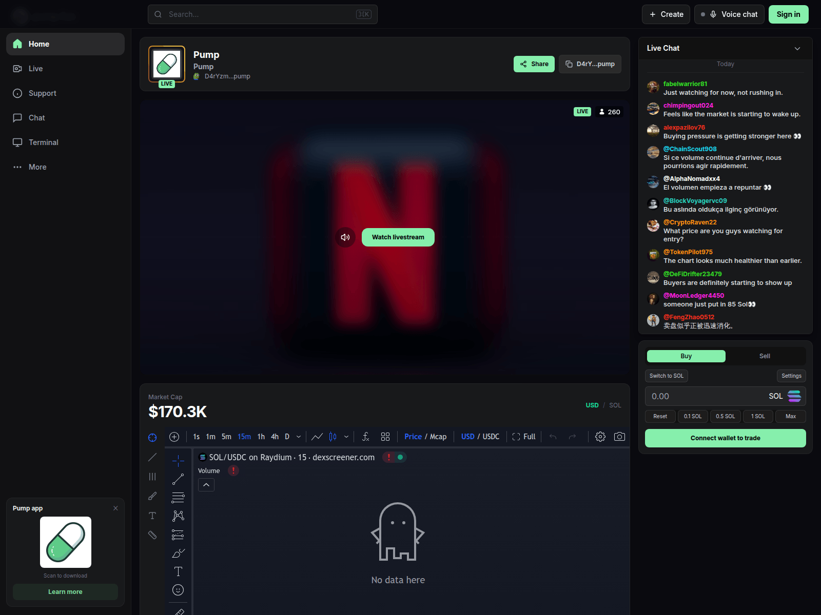Select the forecast position tool

(x=178, y=535)
